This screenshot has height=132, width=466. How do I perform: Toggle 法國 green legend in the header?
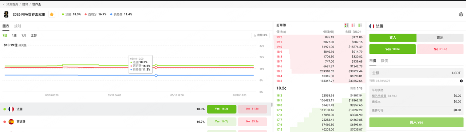(x=71, y=15)
